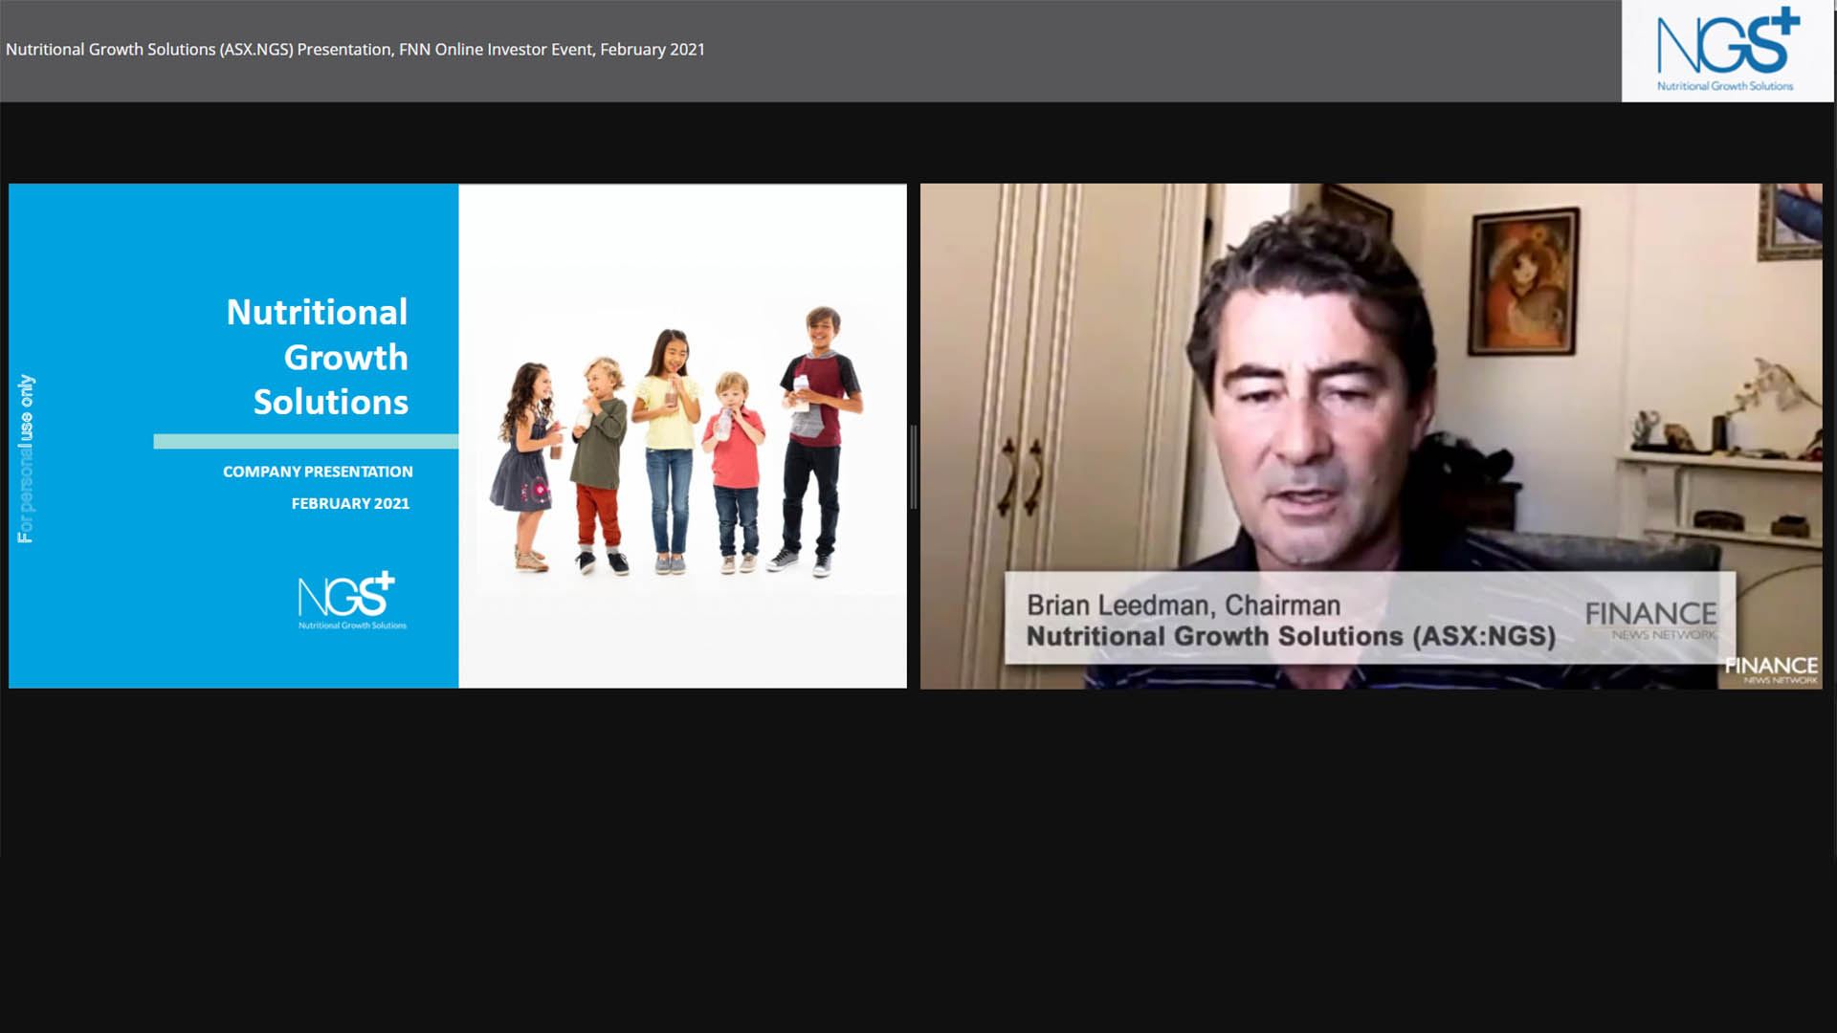Click the white NGS logo on the slide

coord(348,600)
